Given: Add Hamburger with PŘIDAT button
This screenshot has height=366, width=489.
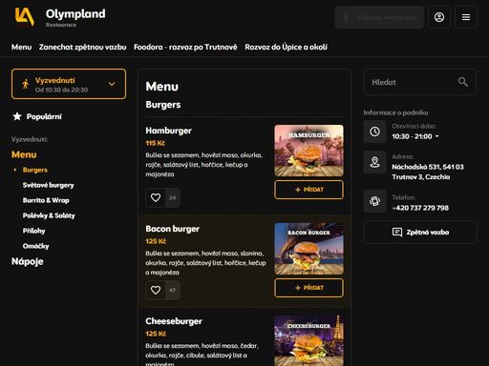Looking at the screenshot, I should point(308,190).
